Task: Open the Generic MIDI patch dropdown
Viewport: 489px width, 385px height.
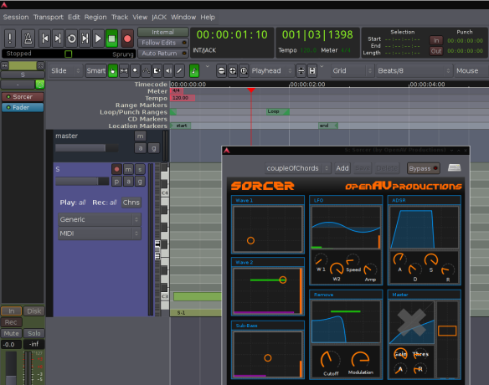Action: tap(100, 219)
